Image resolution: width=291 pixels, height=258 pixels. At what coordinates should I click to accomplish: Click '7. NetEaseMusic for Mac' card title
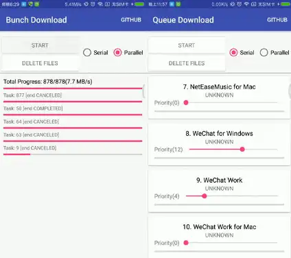tap(219, 87)
